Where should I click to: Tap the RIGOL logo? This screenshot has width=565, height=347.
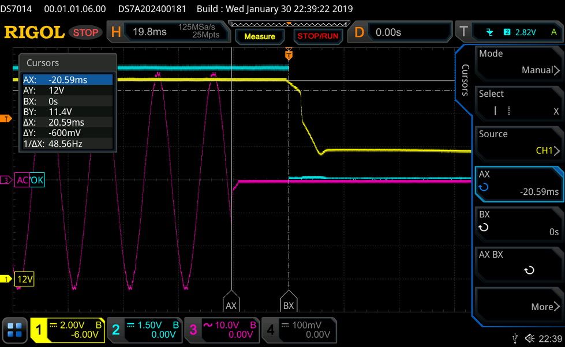(35, 32)
